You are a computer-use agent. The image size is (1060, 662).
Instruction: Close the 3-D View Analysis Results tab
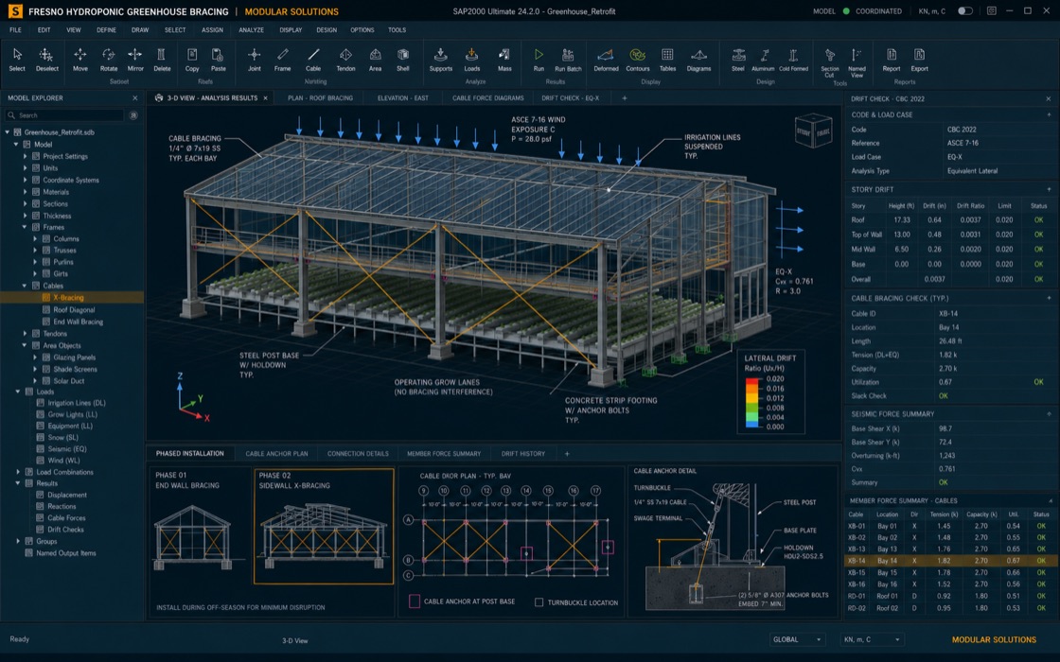point(265,98)
